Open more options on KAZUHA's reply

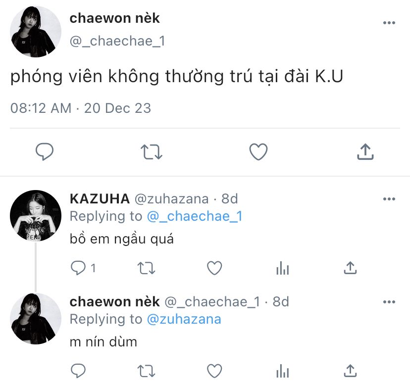coord(389,199)
